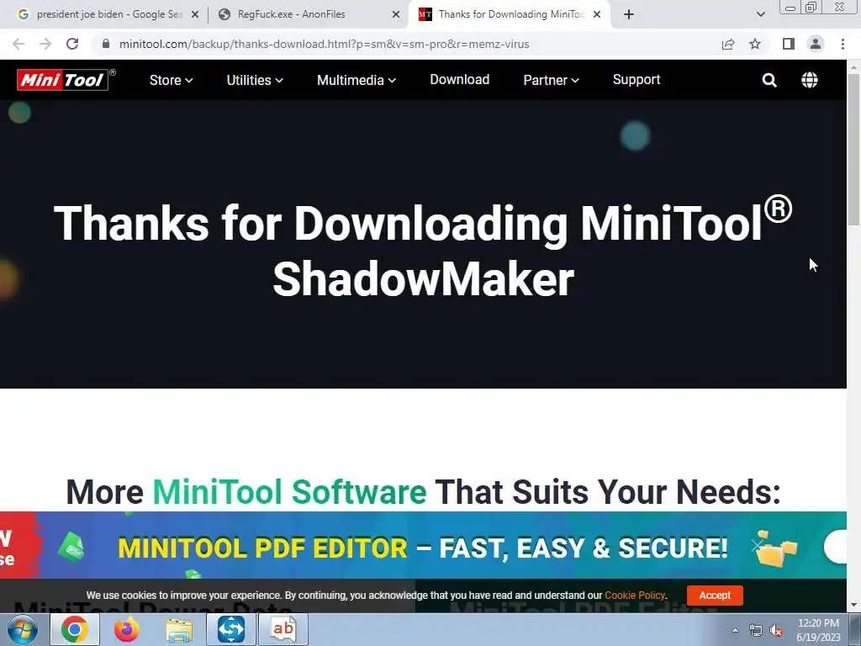The height and width of the screenshot is (646, 861).
Task: Show hidden system tray icons
Action: tap(735, 631)
